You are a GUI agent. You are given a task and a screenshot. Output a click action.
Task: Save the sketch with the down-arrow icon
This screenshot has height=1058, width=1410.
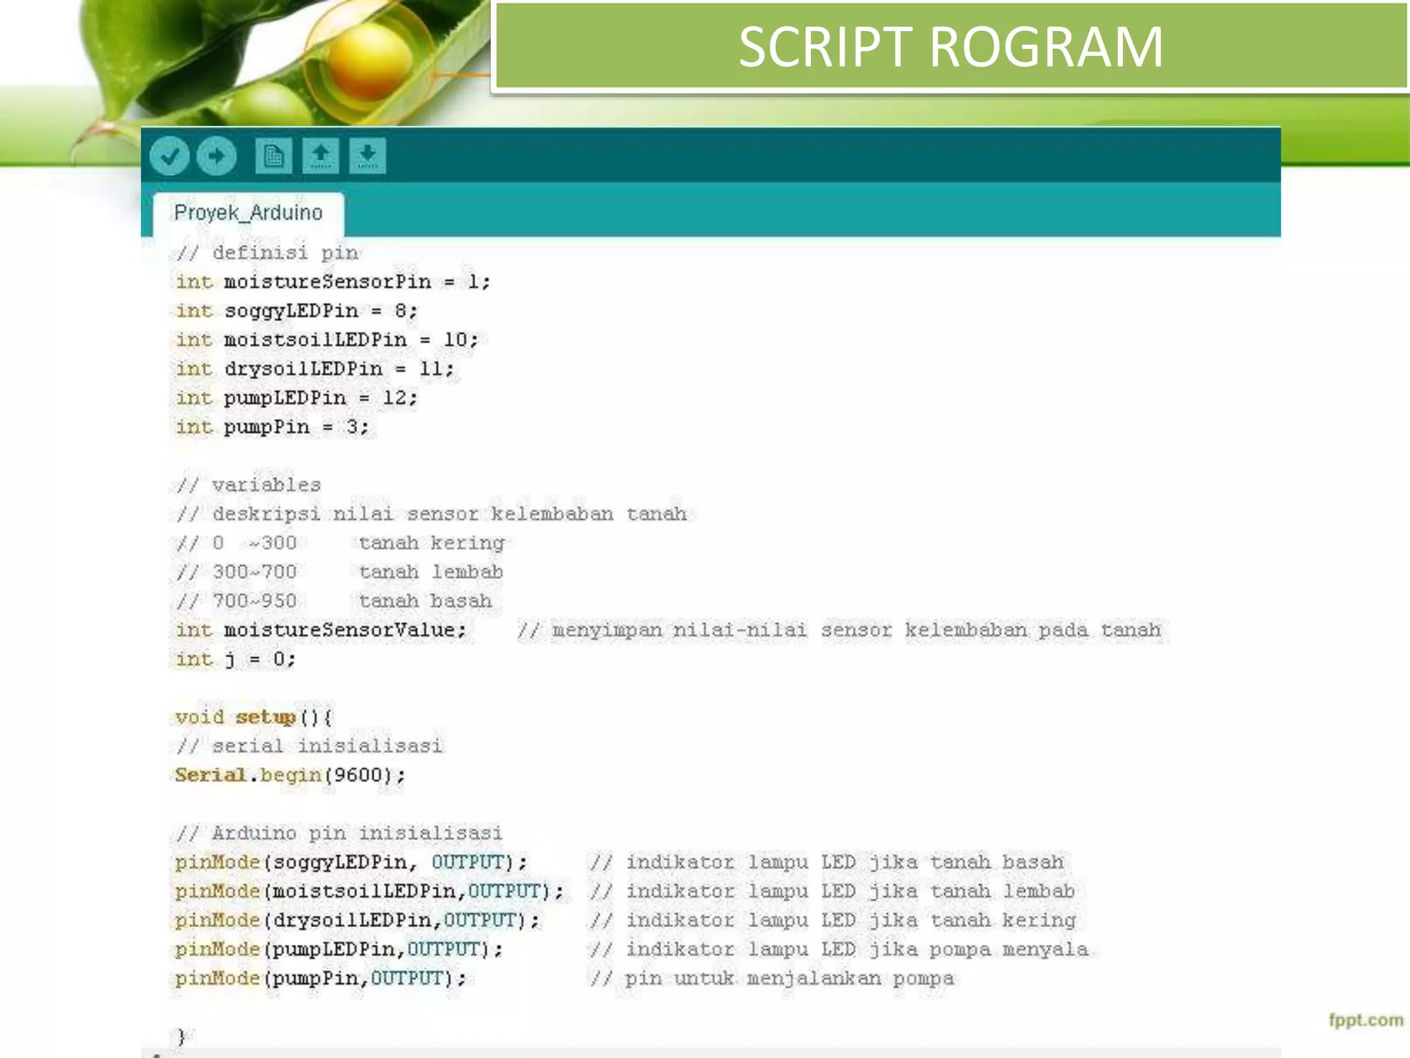pyautogui.click(x=367, y=156)
